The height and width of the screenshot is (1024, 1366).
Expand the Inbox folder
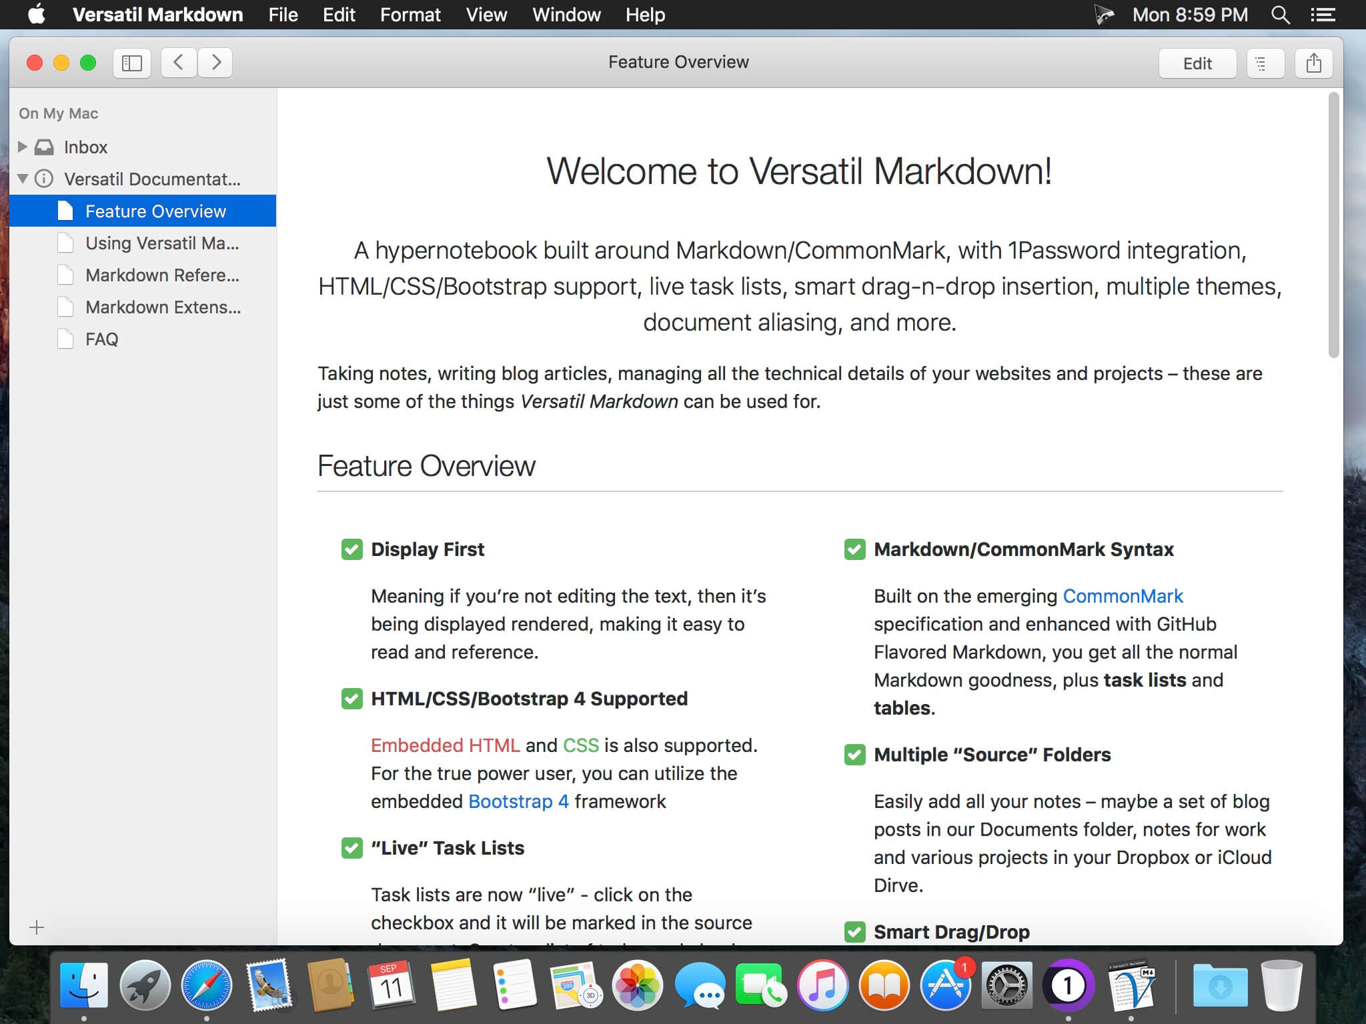coord(22,147)
